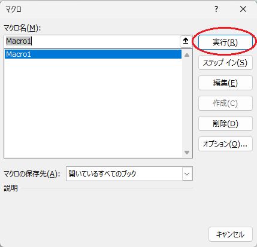Click the list scrollbar down arrow
Viewport: 257px width, 247px height.
tap(187, 153)
